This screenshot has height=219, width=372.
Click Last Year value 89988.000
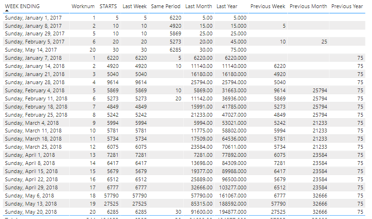pyautogui.click(x=234, y=171)
